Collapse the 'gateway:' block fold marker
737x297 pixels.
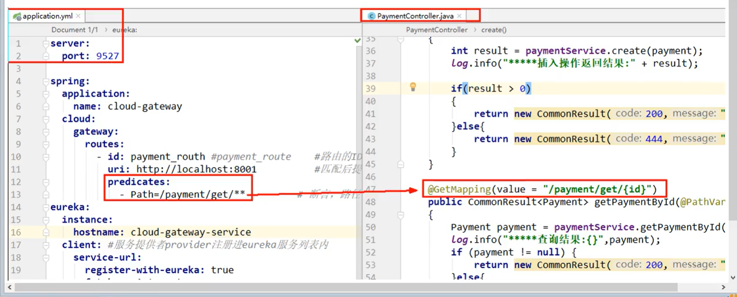click(46, 131)
